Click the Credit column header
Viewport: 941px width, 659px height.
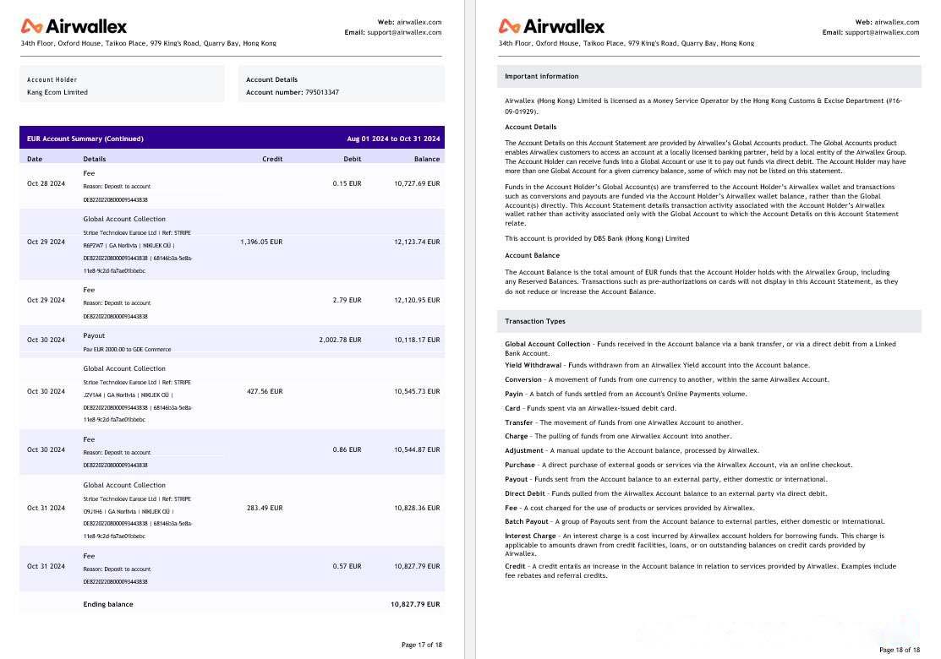(272, 159)
